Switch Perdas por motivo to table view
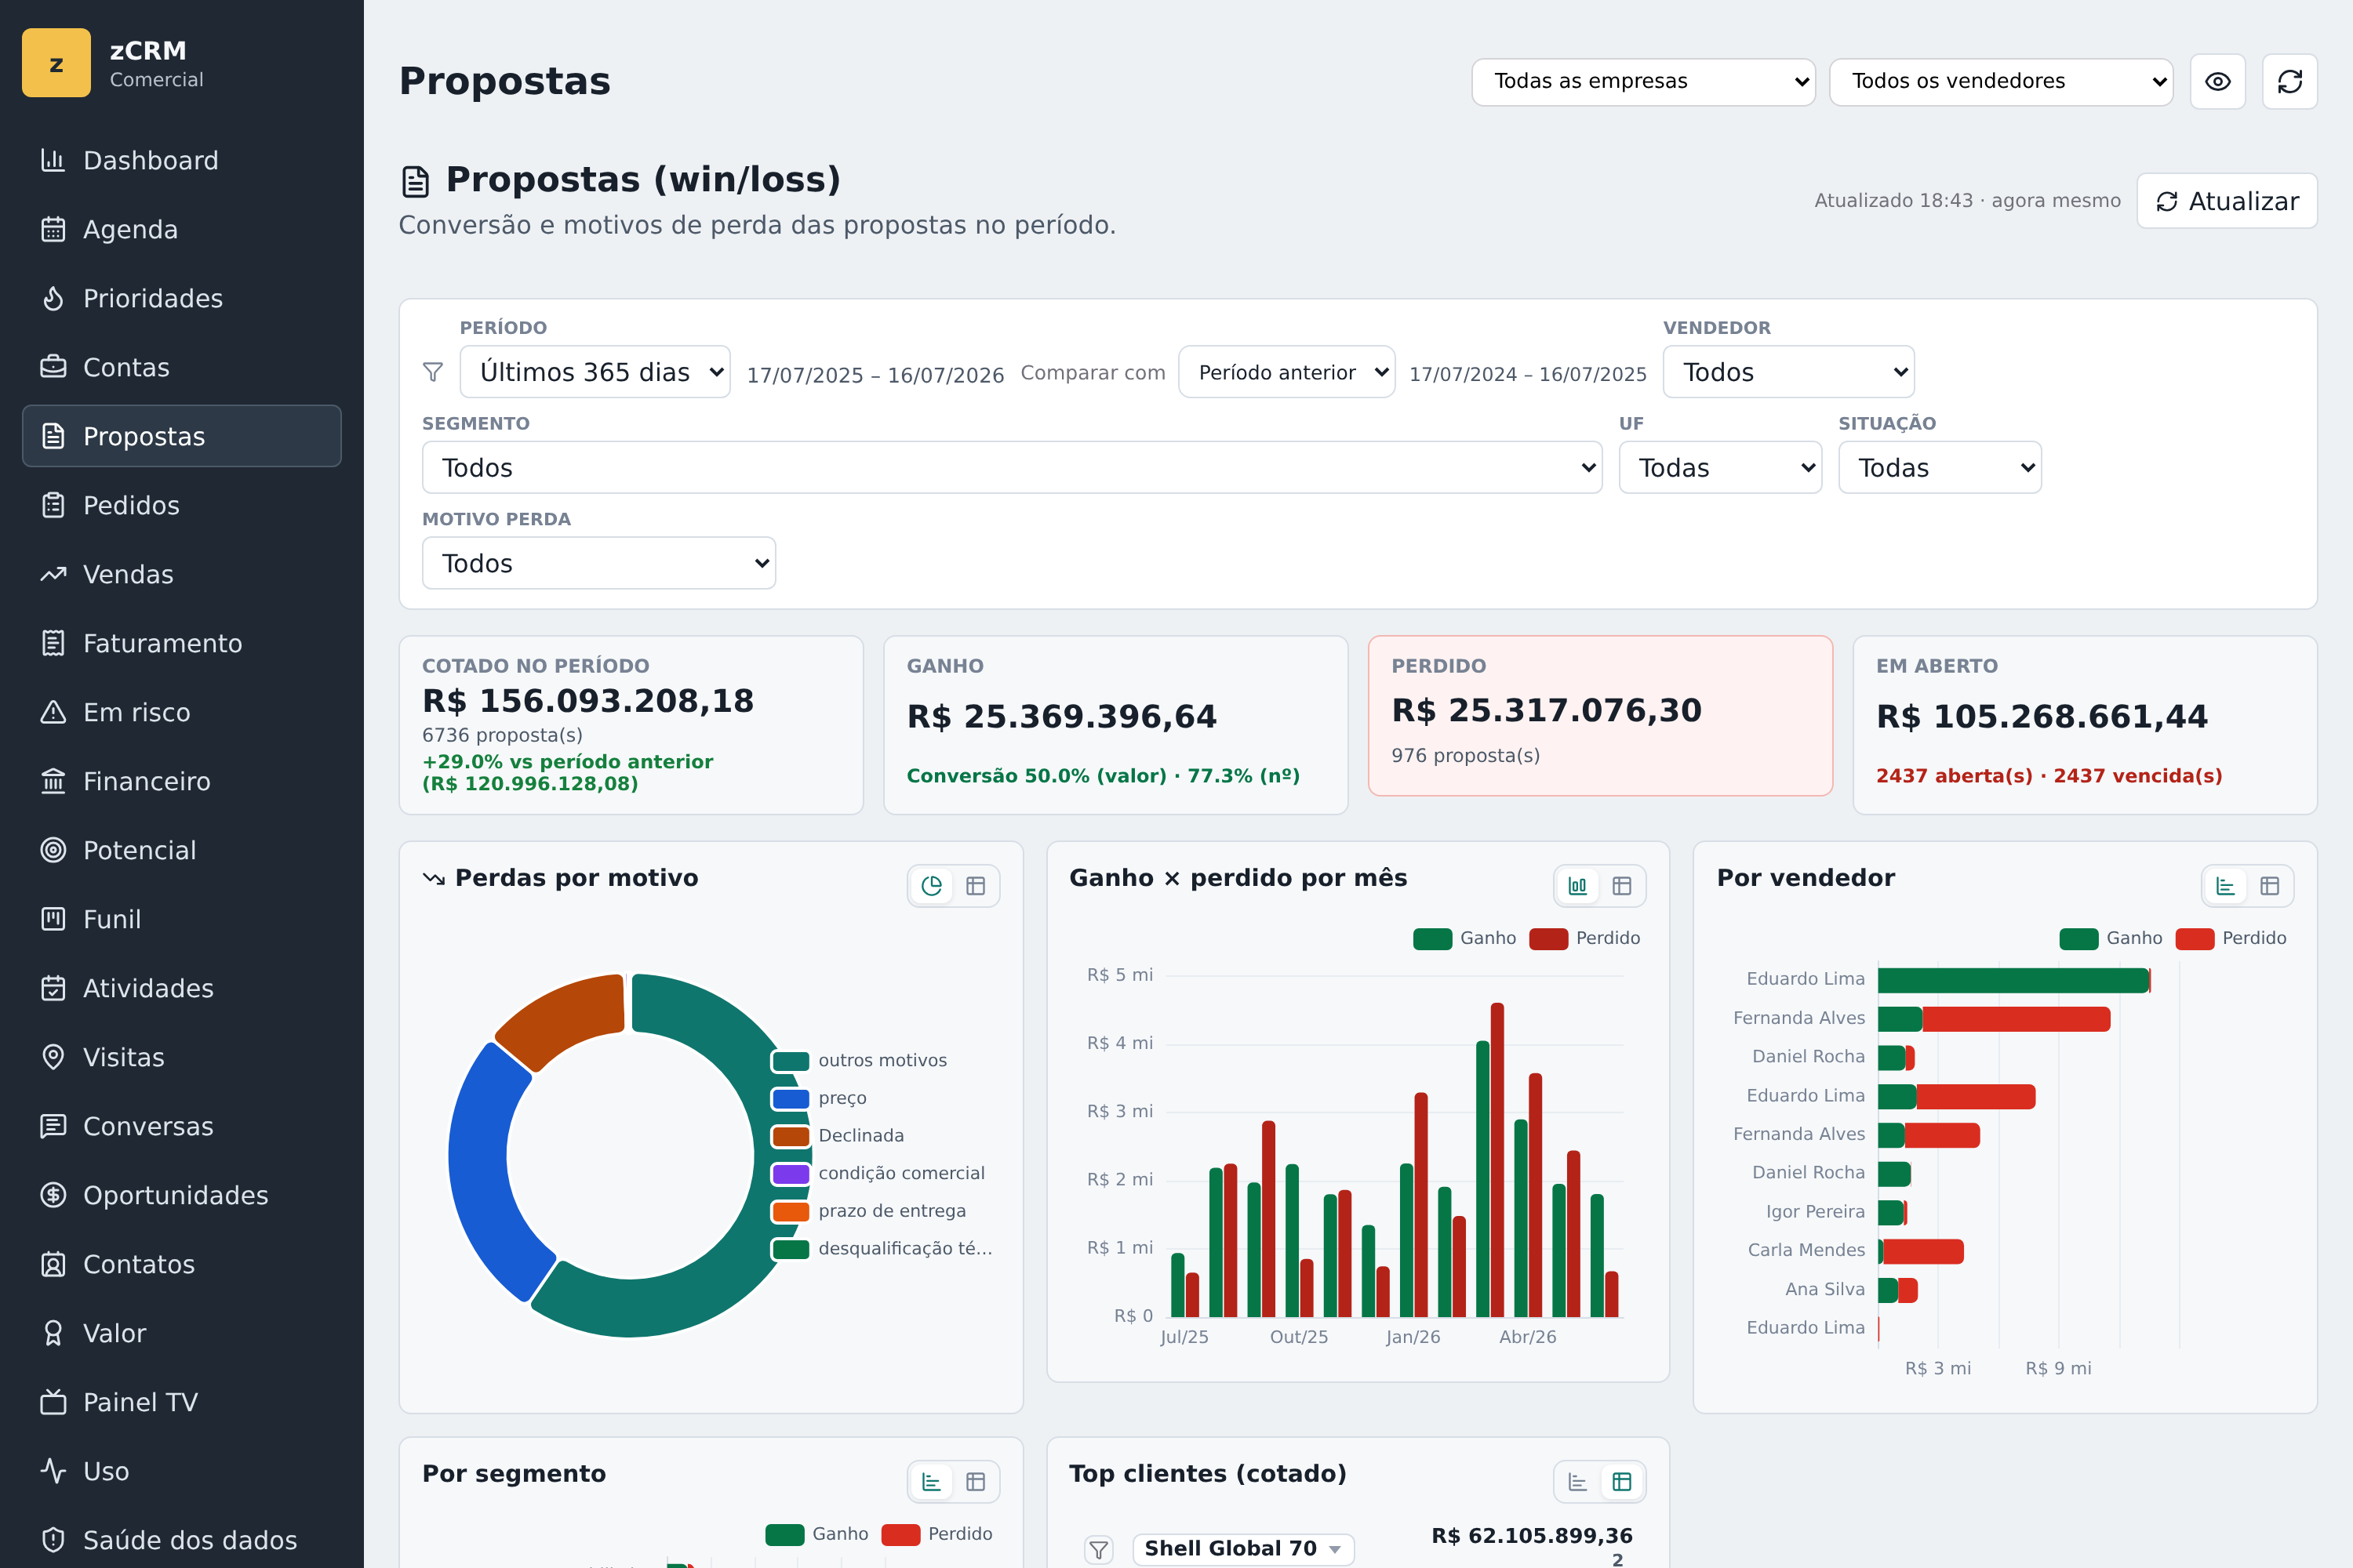Viewport: 2353px width, 1568px height. pyautogui.click(x=976, y=886)
